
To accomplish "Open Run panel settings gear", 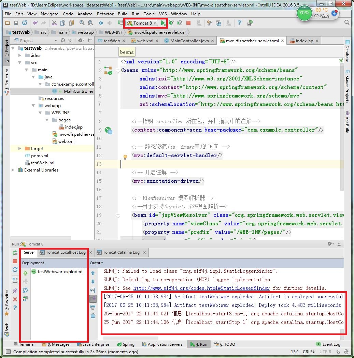I will pos(330,244).
